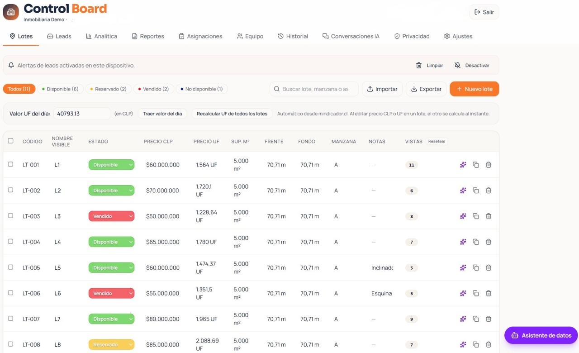
Task: Click the sparkle AI icon for LT-003
Action: click(463, 216)
